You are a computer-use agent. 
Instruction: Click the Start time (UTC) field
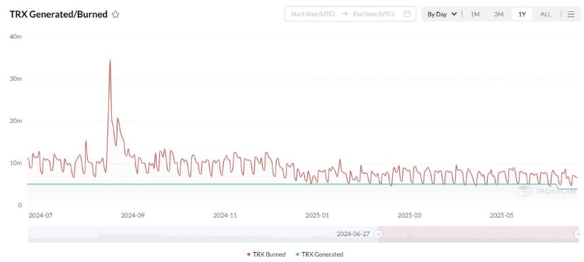pyautogui.click(x=313, y=14)
